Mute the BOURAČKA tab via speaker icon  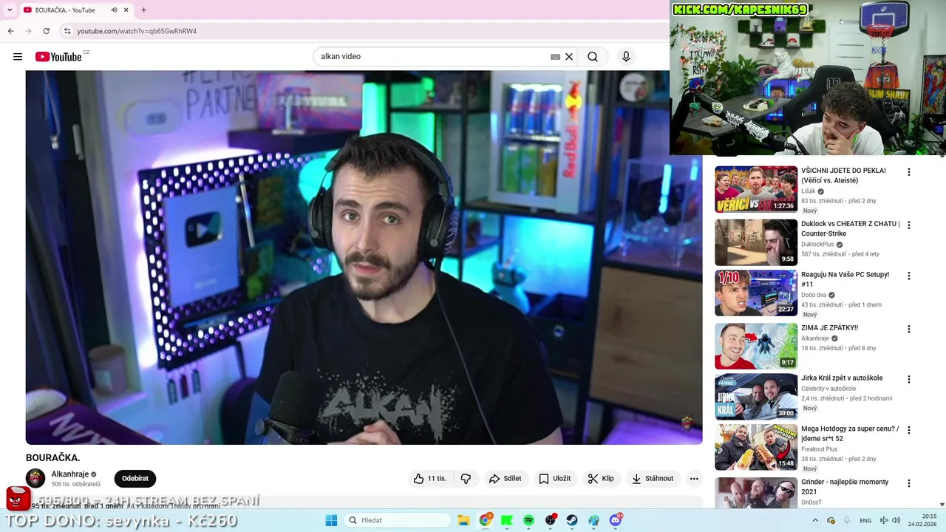click(114, 10)
